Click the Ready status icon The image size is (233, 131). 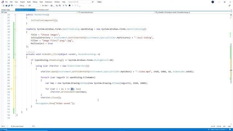1,130
